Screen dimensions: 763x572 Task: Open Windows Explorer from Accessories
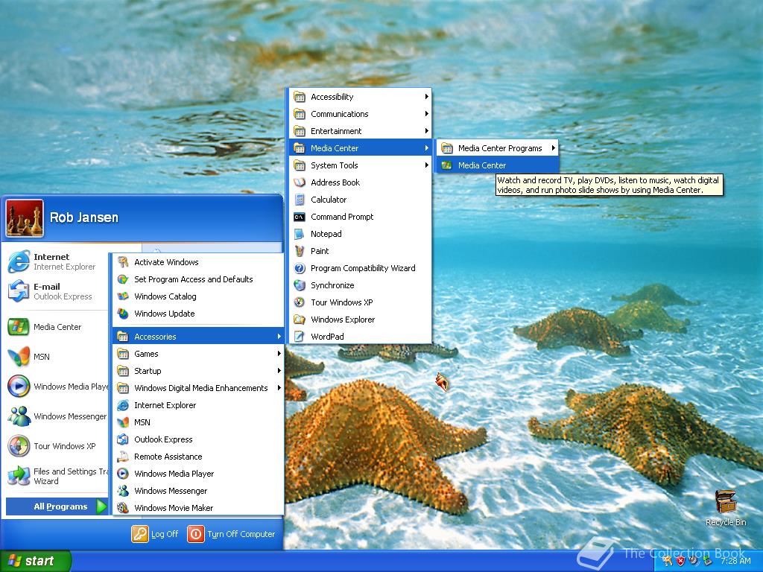coord(361,320)
